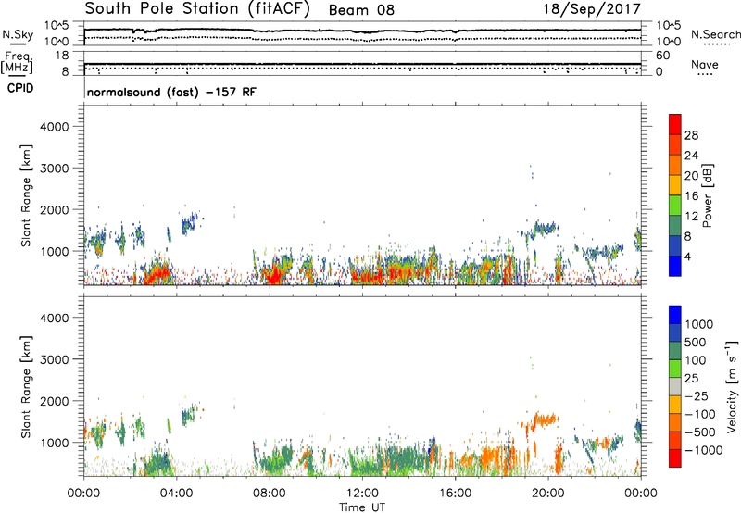Click the "Time UT" axis label
This screenshot has width=741, height=513.
(x=362, y=507)
